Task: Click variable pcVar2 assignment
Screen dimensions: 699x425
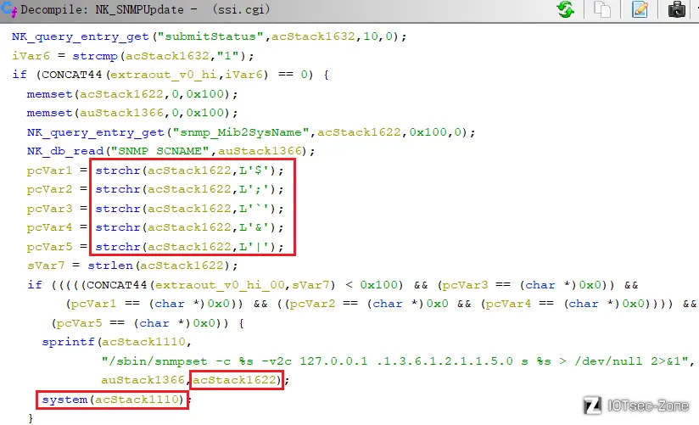Action: tap(49, 189)
